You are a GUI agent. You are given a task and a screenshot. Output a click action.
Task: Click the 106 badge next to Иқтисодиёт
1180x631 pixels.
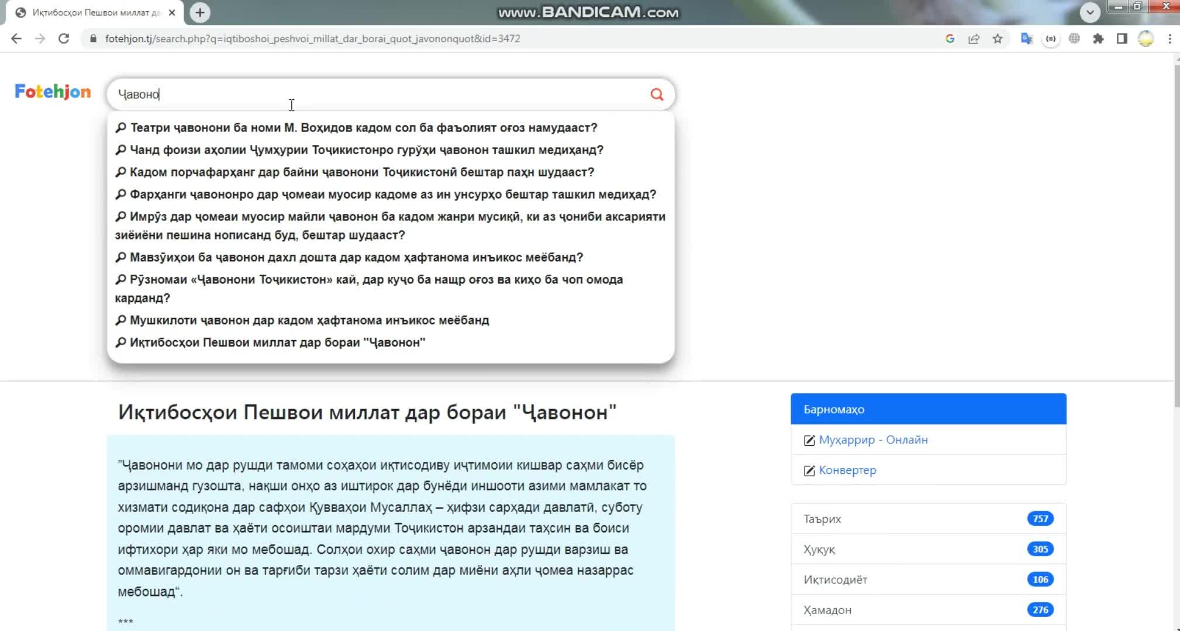[1040, 580]
